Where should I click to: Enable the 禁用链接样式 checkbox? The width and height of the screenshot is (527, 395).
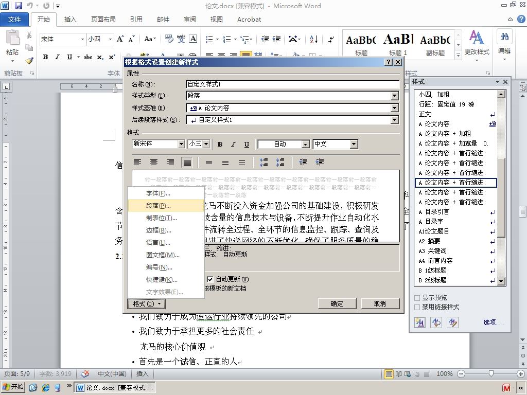click(417, 307)
